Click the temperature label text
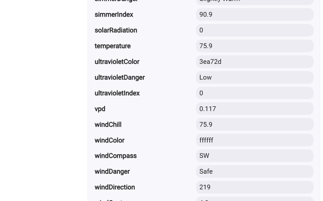The width and height of the screenshot is (323, 201). (112, 46)
